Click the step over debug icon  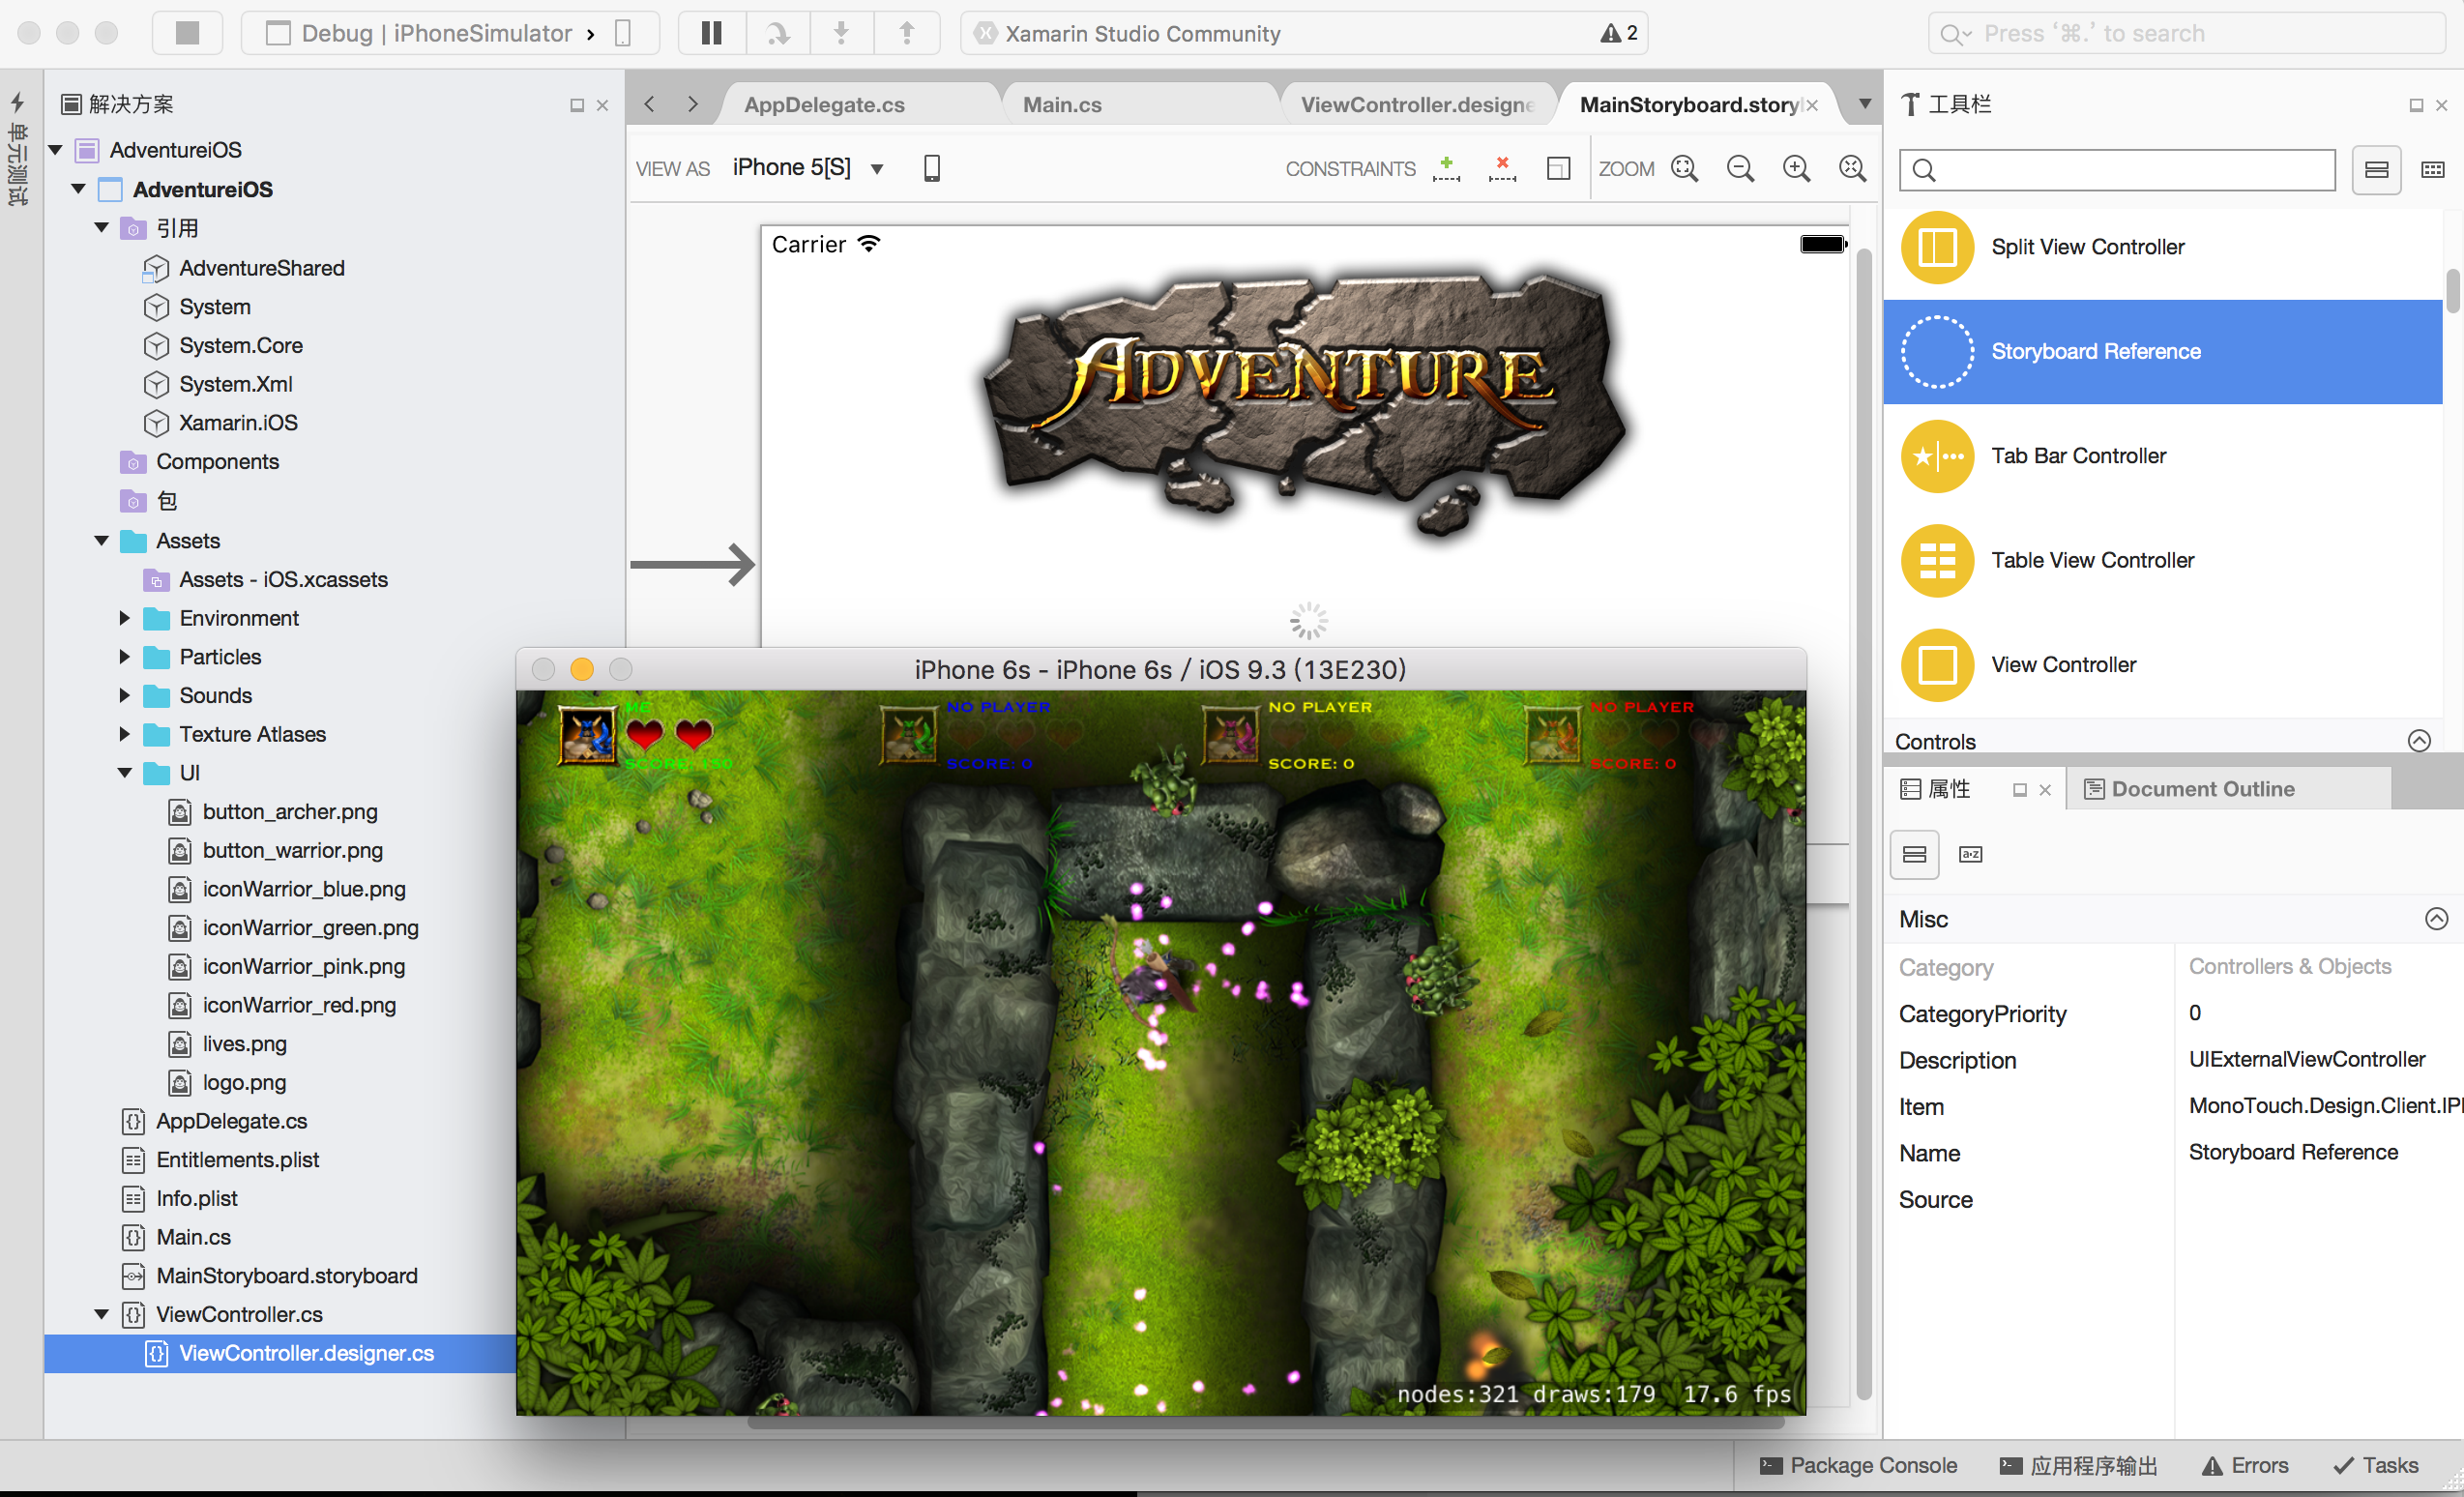[778, 33]
